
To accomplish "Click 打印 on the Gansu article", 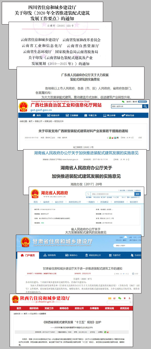I will tap(137, 273).
